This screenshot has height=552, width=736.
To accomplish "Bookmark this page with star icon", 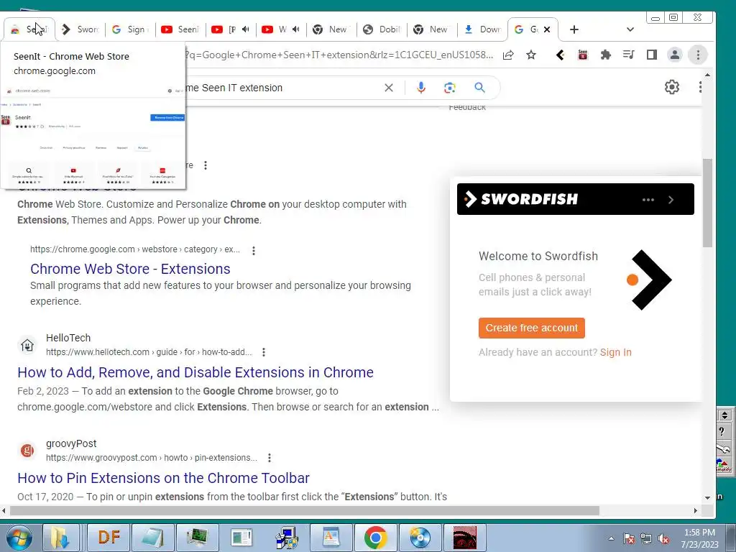I will click(x=531, y=55).
